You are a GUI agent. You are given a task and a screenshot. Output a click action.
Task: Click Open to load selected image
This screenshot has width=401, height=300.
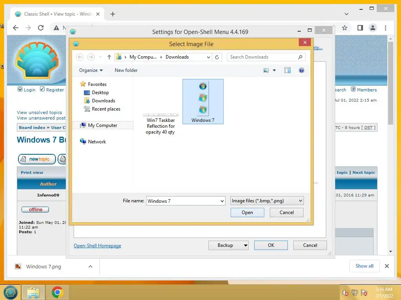pyautogui.click(x=247, y=212)
